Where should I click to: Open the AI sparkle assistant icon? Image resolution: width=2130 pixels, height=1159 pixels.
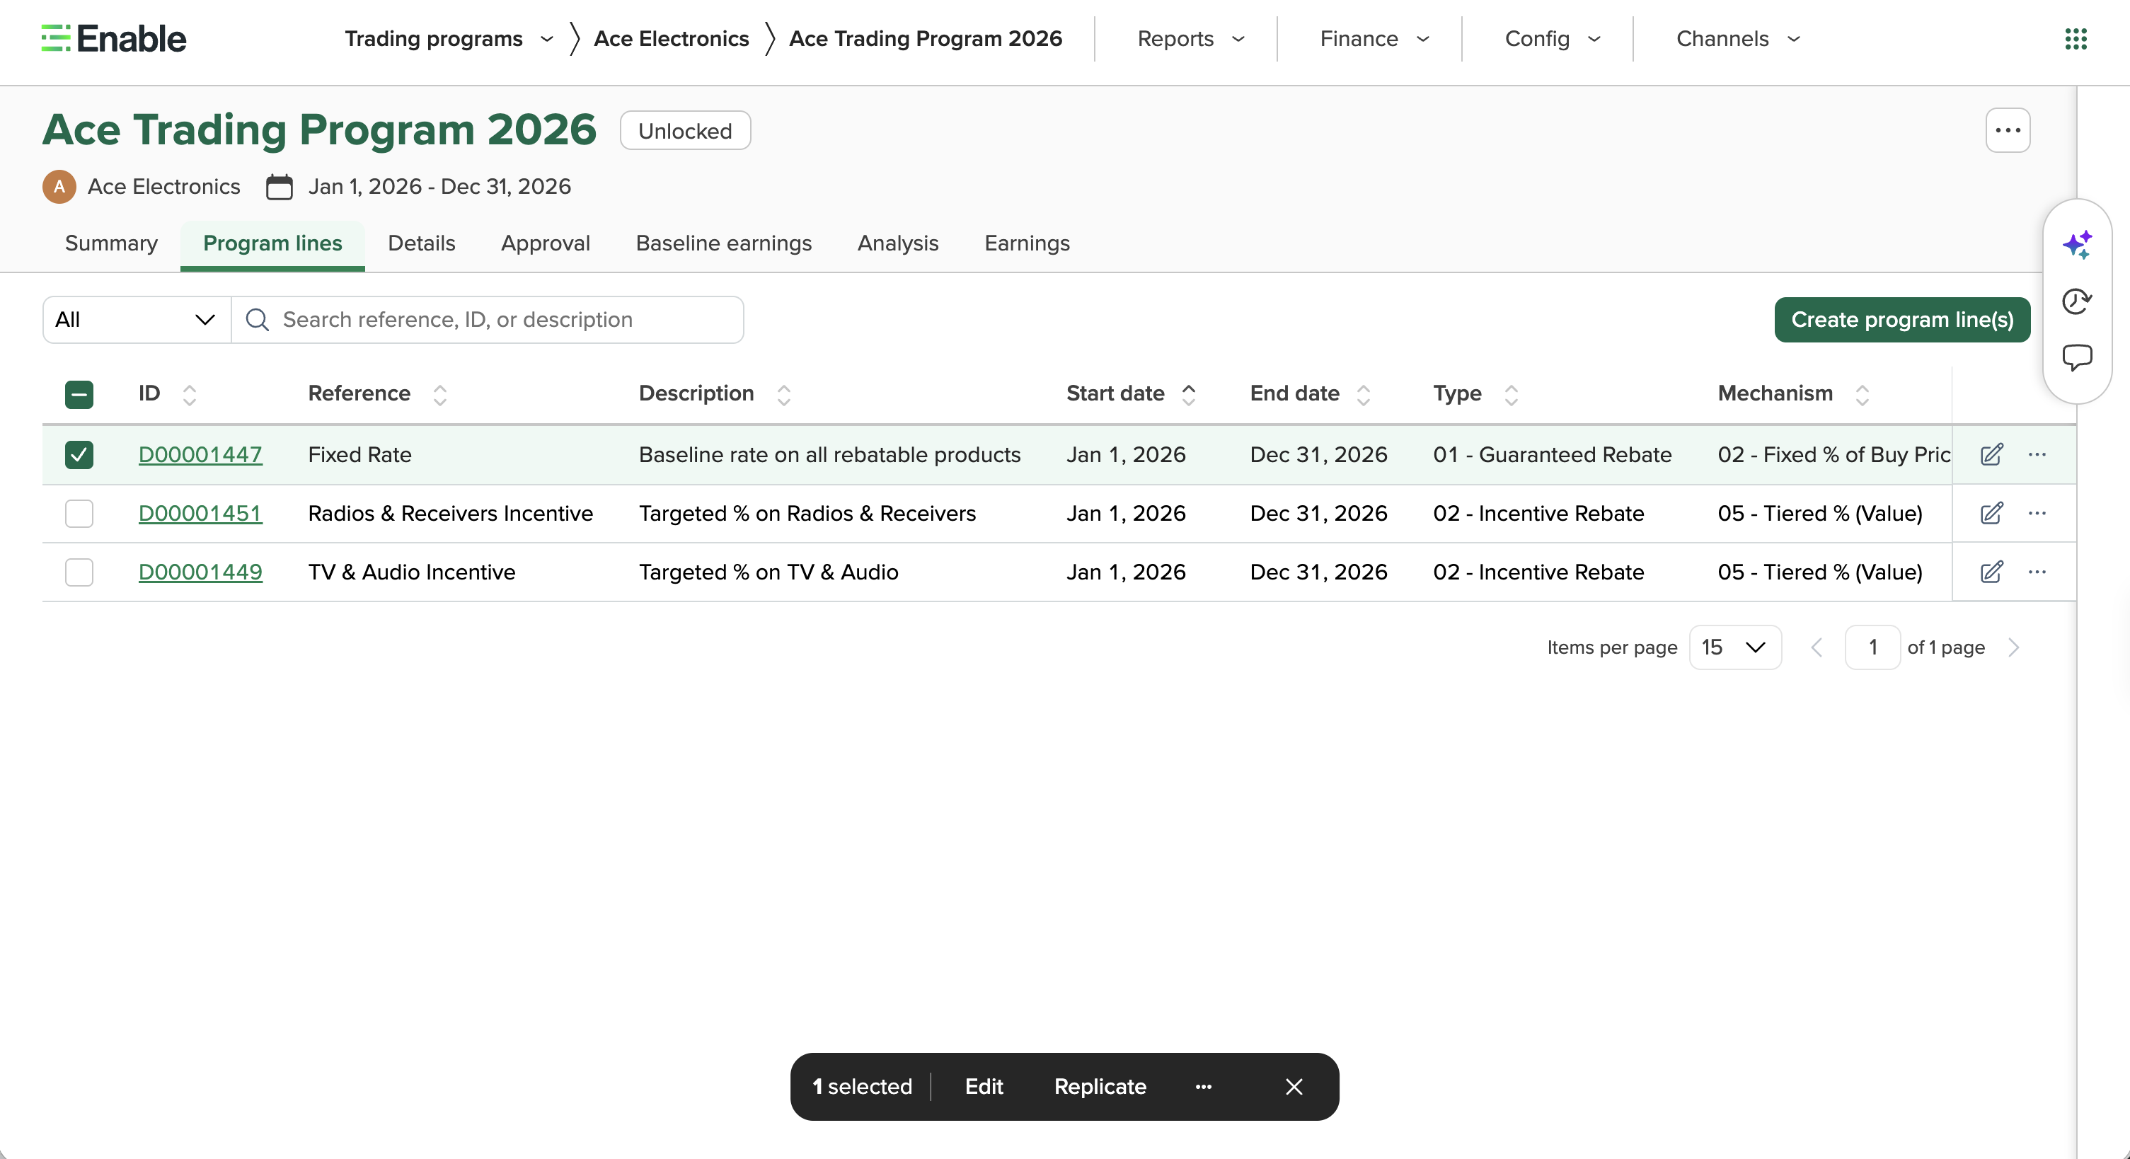tap(2076, 245)
